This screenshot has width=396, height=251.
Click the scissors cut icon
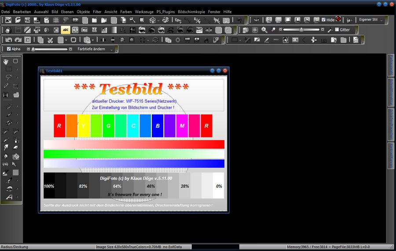click(50, 40)
